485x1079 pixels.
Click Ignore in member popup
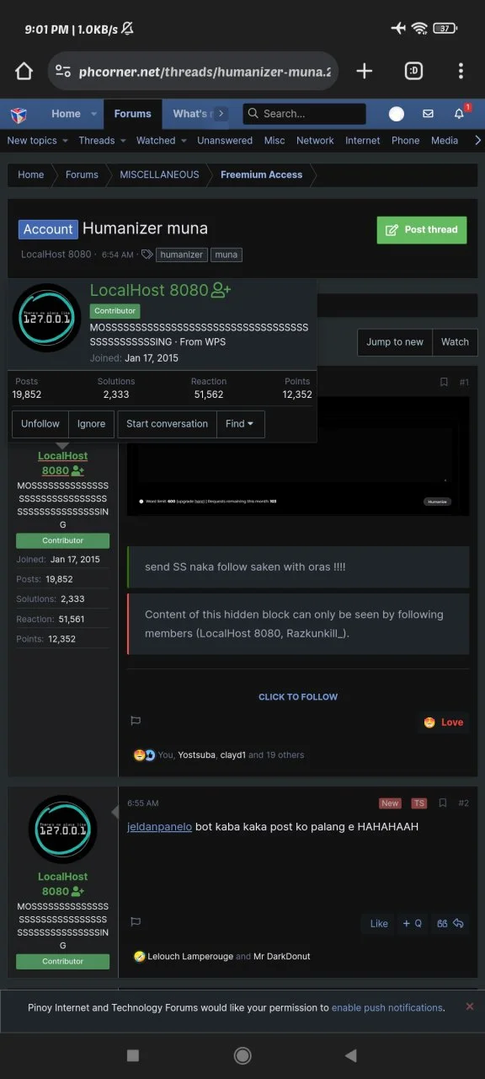(x=92, y=424)
